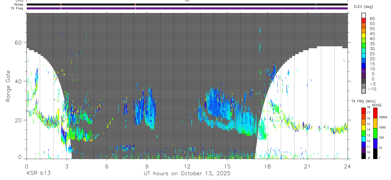Click the '21' tick on the UT hours axis
This screenshot has height=180, width=391.
[307, 166]
